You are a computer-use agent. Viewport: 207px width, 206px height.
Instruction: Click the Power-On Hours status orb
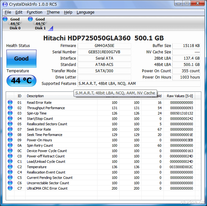(10, 140)
